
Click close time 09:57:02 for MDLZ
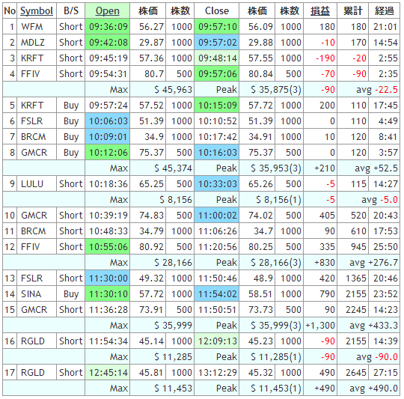pos(217,42)
